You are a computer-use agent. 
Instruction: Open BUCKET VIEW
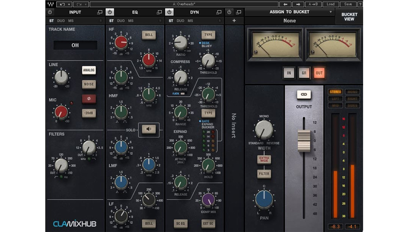pyautogui.click(x=349, y=17)
